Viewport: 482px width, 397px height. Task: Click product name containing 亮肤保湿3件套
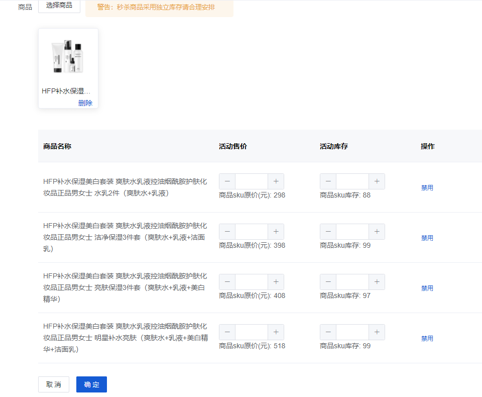point(125,287)
